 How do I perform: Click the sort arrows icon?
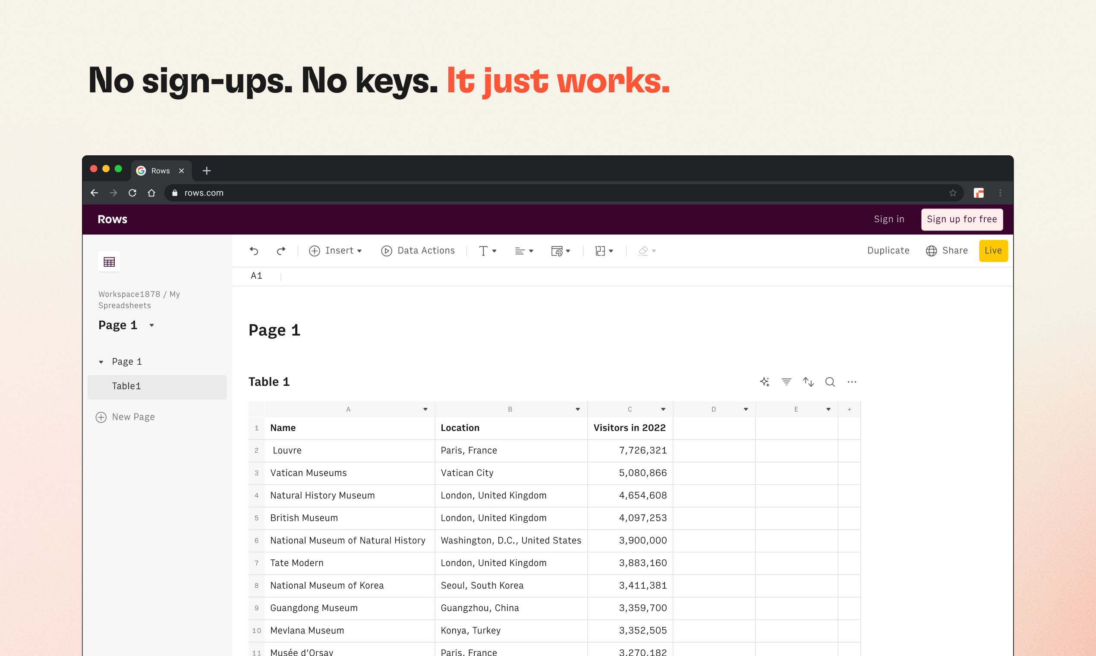808,382
